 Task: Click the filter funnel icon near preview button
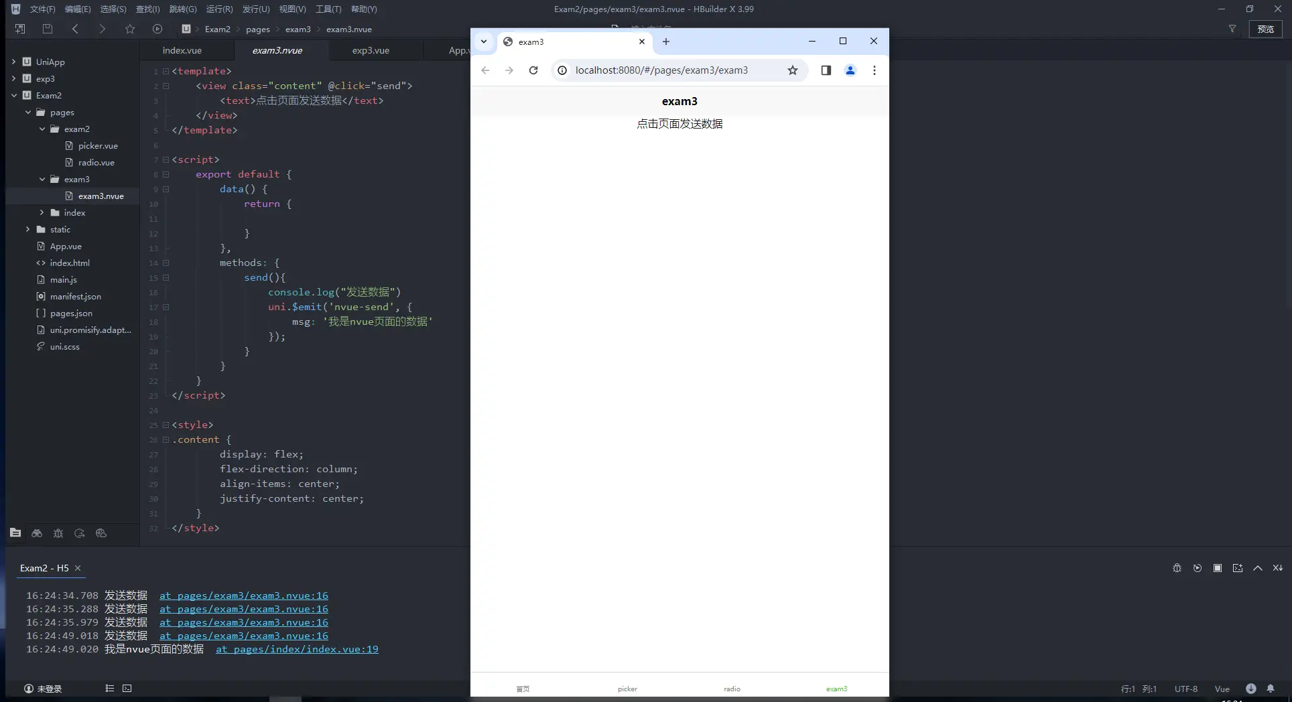click(x=1232, y=29)
